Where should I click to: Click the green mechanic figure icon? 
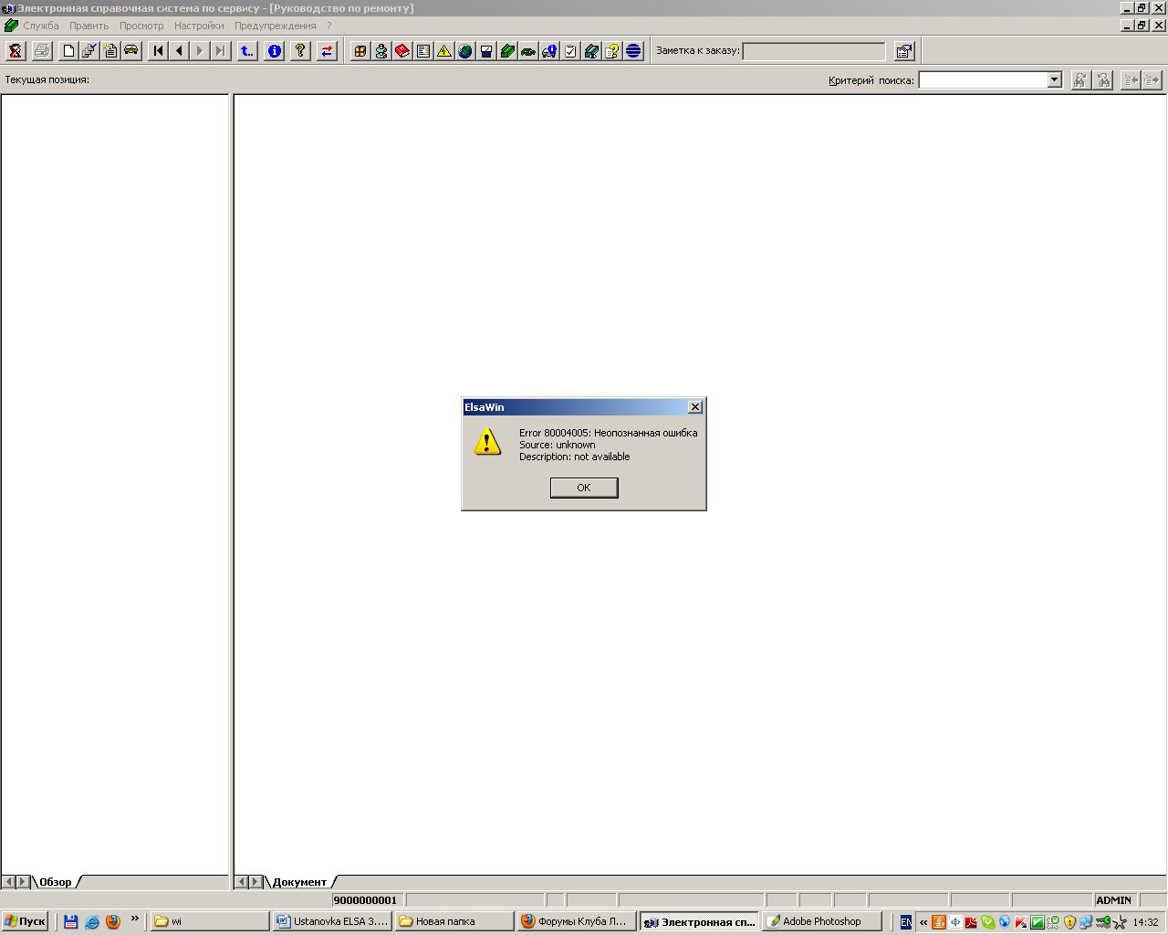tap(381, 51)
